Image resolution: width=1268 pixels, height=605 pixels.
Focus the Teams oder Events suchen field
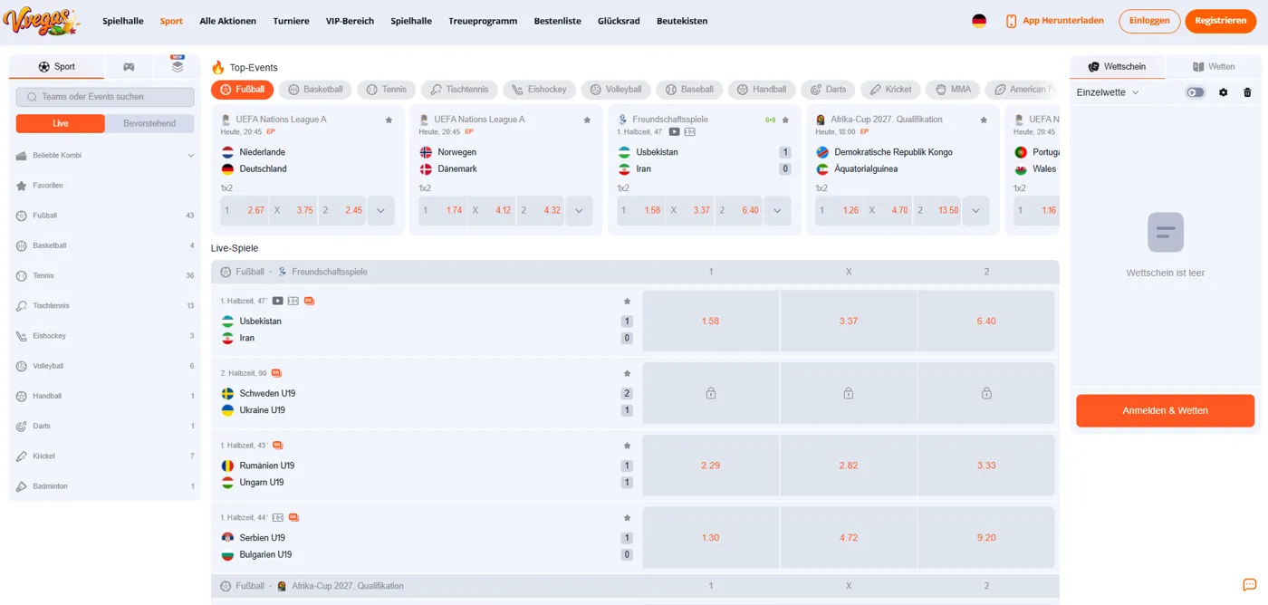105,97
